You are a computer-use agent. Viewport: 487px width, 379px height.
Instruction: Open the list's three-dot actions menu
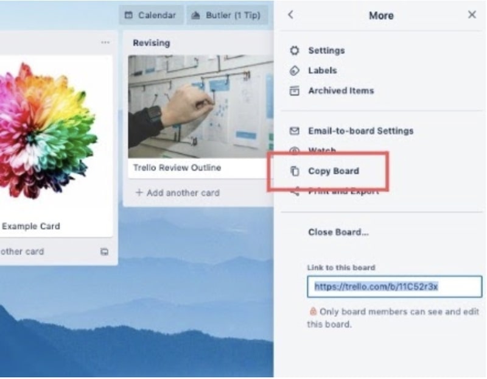point(105,42)
